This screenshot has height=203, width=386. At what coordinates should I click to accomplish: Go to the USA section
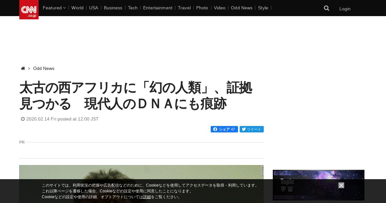[94, 8]
